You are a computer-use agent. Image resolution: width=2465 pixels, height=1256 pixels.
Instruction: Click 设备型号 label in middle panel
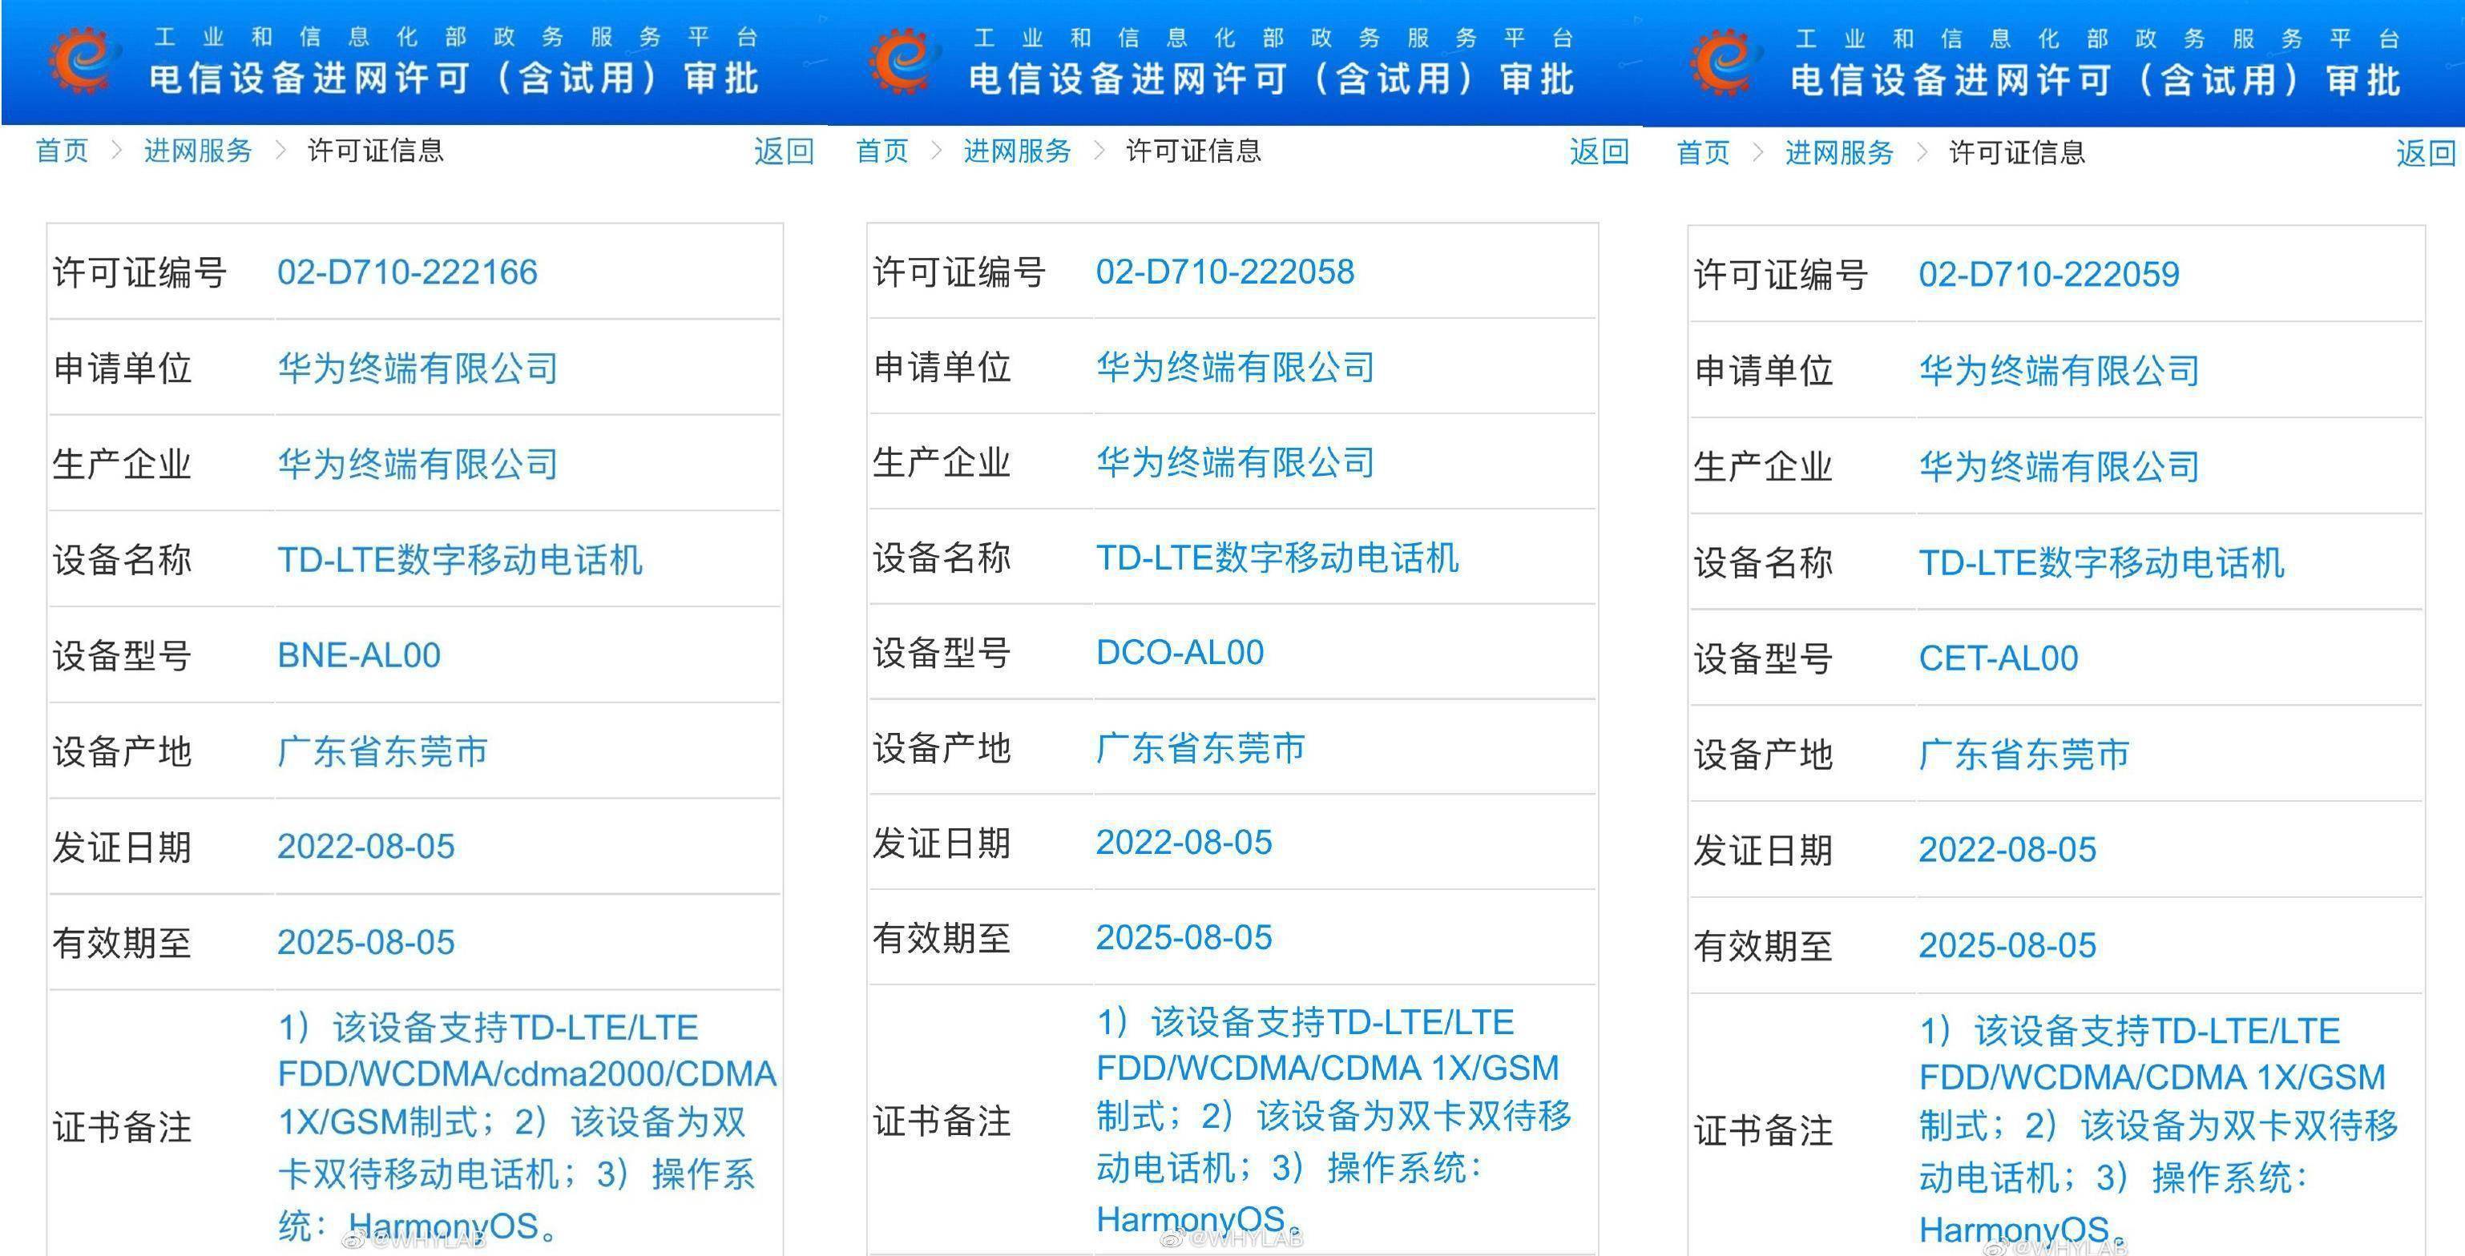942,652
